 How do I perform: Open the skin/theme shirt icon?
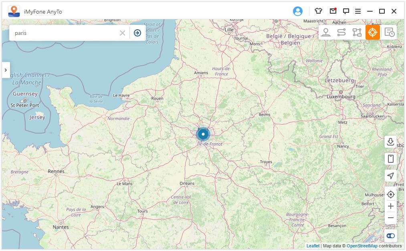click(x=318, y=11)
